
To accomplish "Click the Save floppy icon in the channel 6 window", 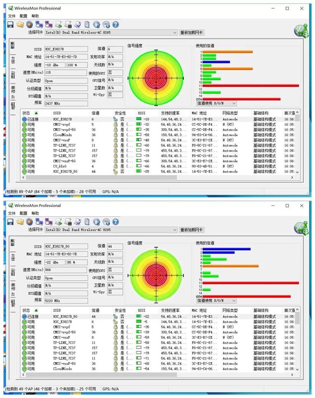I will [10, 24].
